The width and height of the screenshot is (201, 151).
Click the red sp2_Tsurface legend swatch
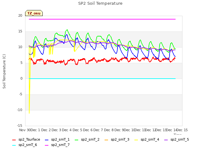tap(14, 140)
